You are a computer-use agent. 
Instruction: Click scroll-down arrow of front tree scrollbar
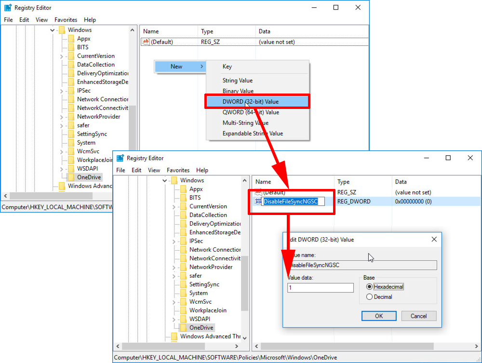[245, 338]
